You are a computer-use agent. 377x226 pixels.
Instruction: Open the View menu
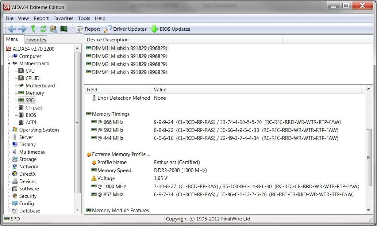click(23, 18)
